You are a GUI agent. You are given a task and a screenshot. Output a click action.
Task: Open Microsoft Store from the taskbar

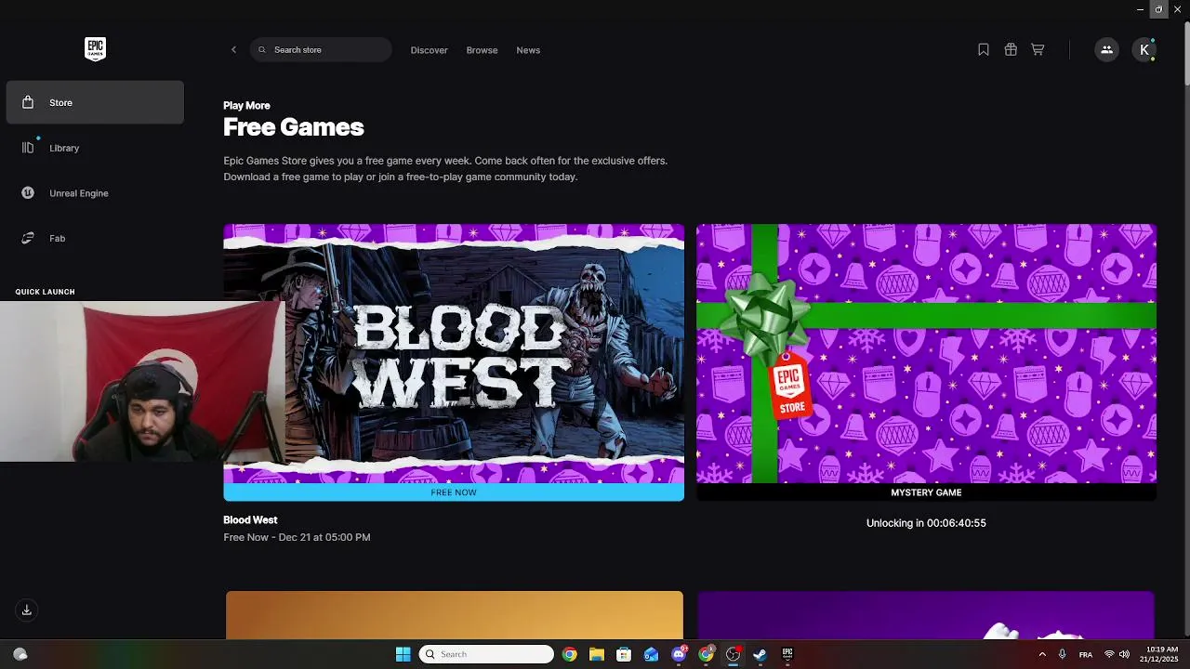624,654
